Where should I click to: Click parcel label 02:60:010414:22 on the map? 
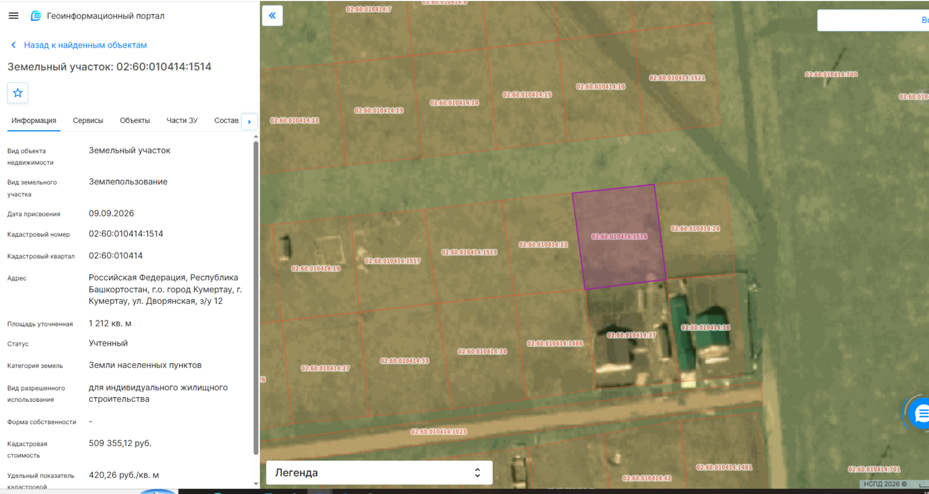click(543, 245)
